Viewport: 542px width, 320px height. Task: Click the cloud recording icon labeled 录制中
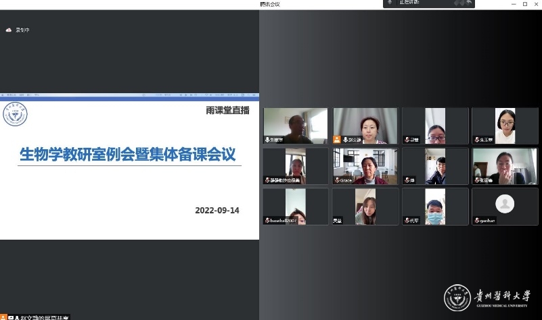(x=9, y=30)
